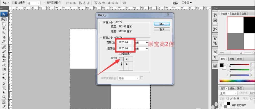Screen dimensions: 255x109
Task: Click the Bridge launch icon in options bar
Action: (x=176, y=3)
